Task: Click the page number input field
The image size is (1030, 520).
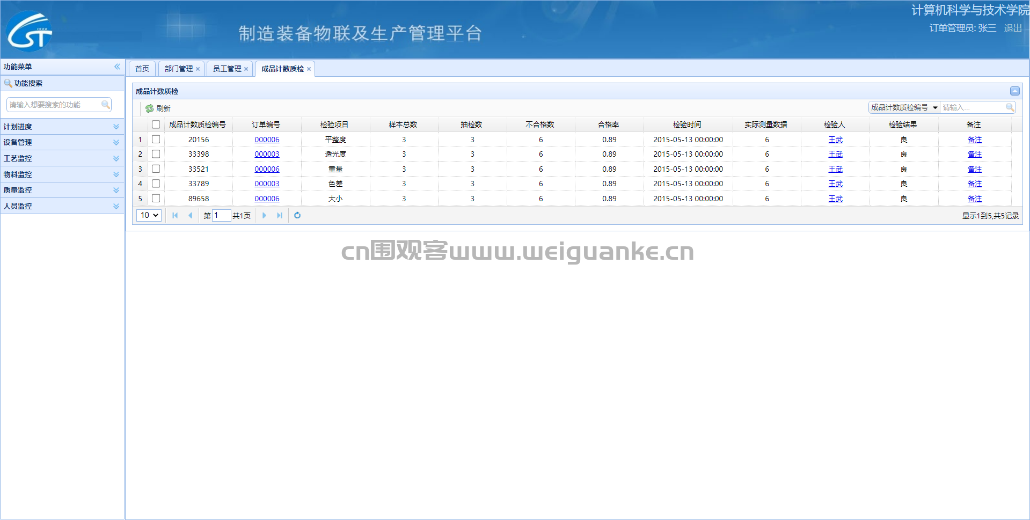Action: tap(221, 215)
